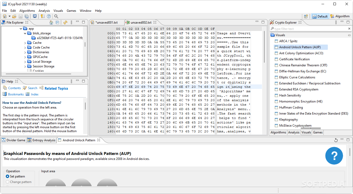Switch to the Divider Game tab
The height and width of the screenshot is (194, 353).
coord(13,140)
